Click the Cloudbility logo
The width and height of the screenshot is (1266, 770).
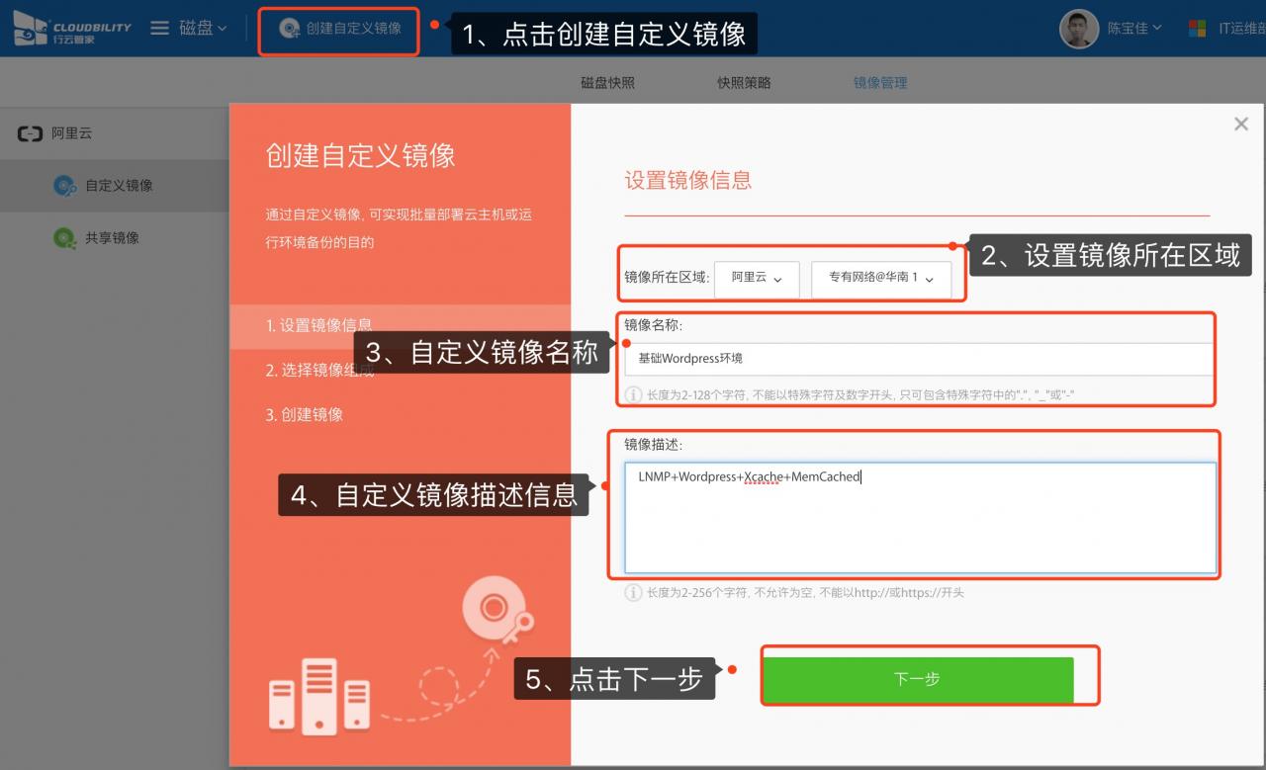click(x=72, y=28)
